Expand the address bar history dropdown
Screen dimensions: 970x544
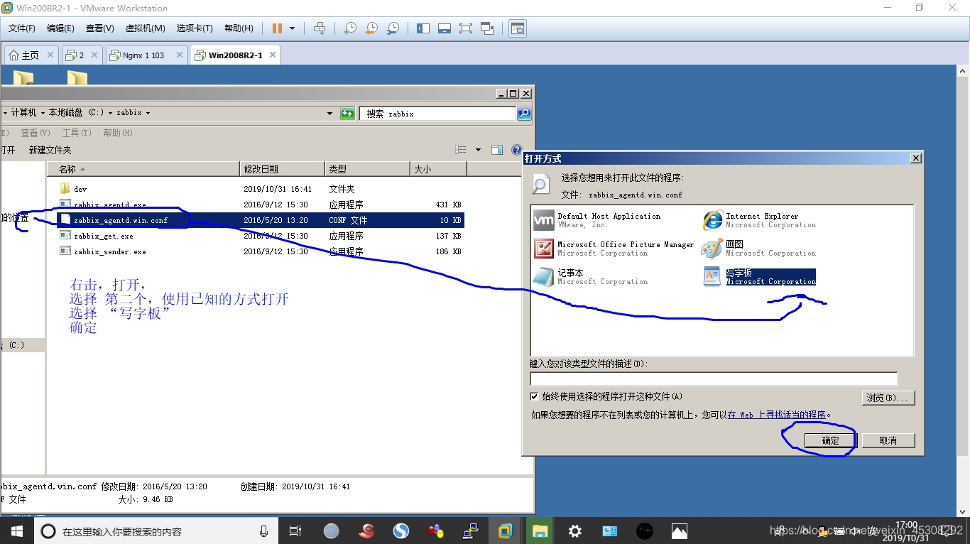(329, 114)
